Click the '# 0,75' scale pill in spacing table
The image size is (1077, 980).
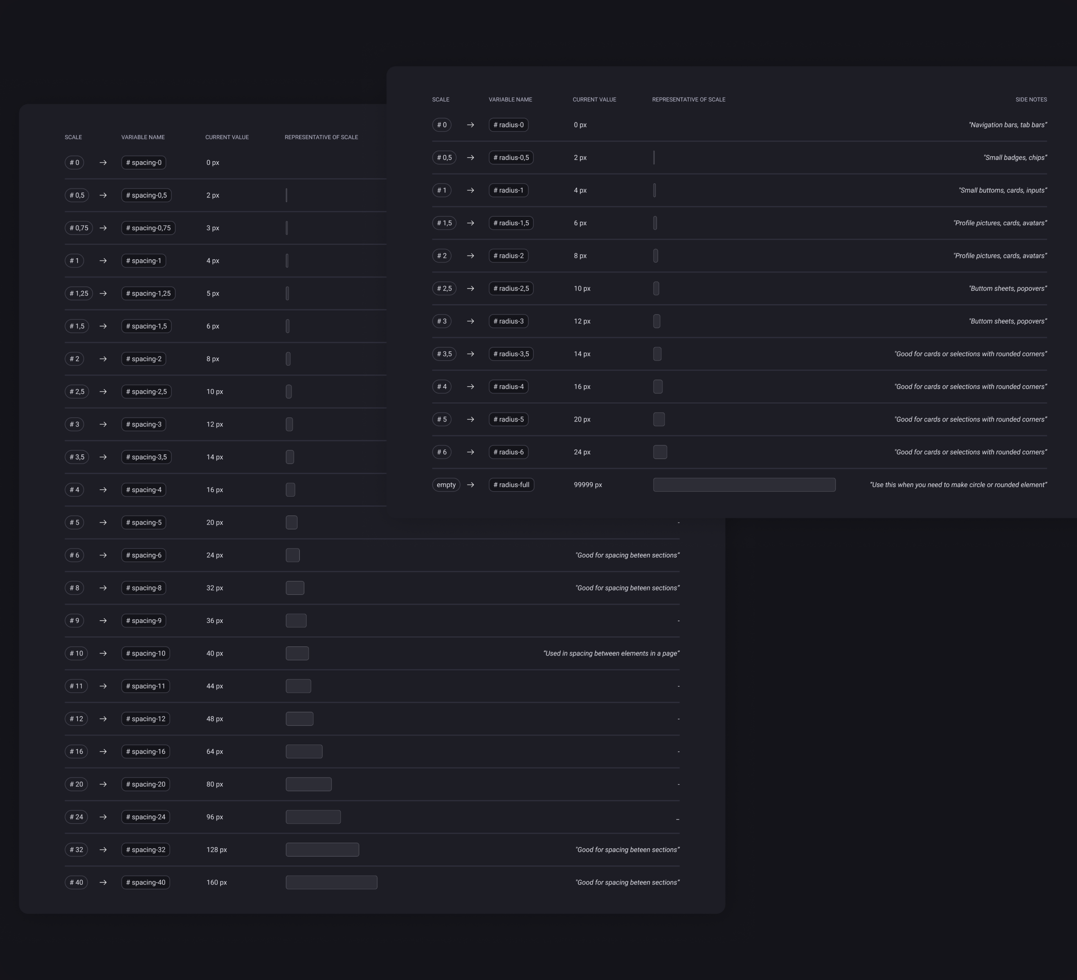[79, 228]
